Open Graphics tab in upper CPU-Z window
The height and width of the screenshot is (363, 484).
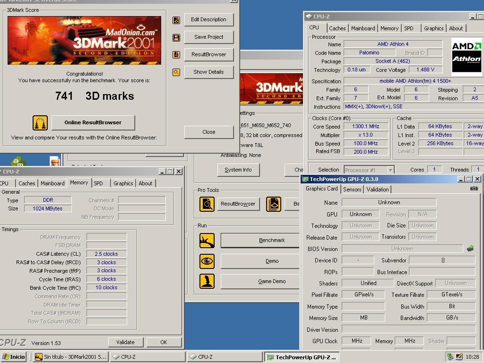point(433,28)
